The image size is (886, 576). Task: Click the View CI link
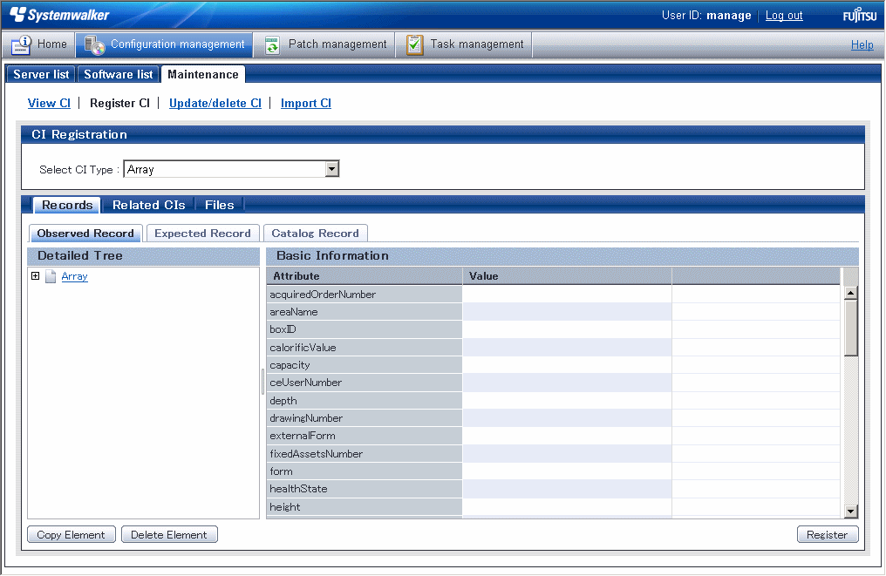click(49, 104)
